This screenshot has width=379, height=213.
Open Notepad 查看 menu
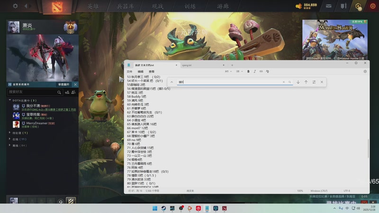[x=152, y=71]
